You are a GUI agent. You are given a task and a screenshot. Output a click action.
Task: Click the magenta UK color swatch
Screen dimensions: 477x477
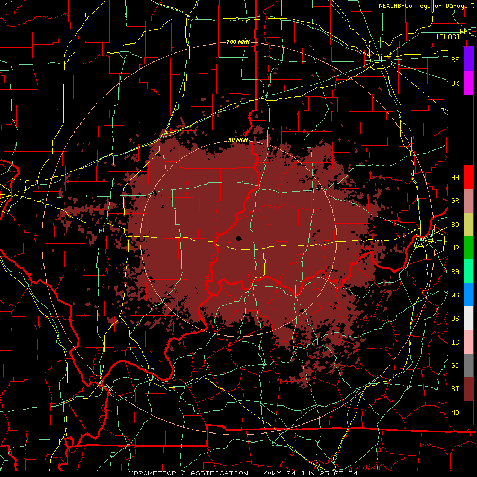tap(468, 83)
